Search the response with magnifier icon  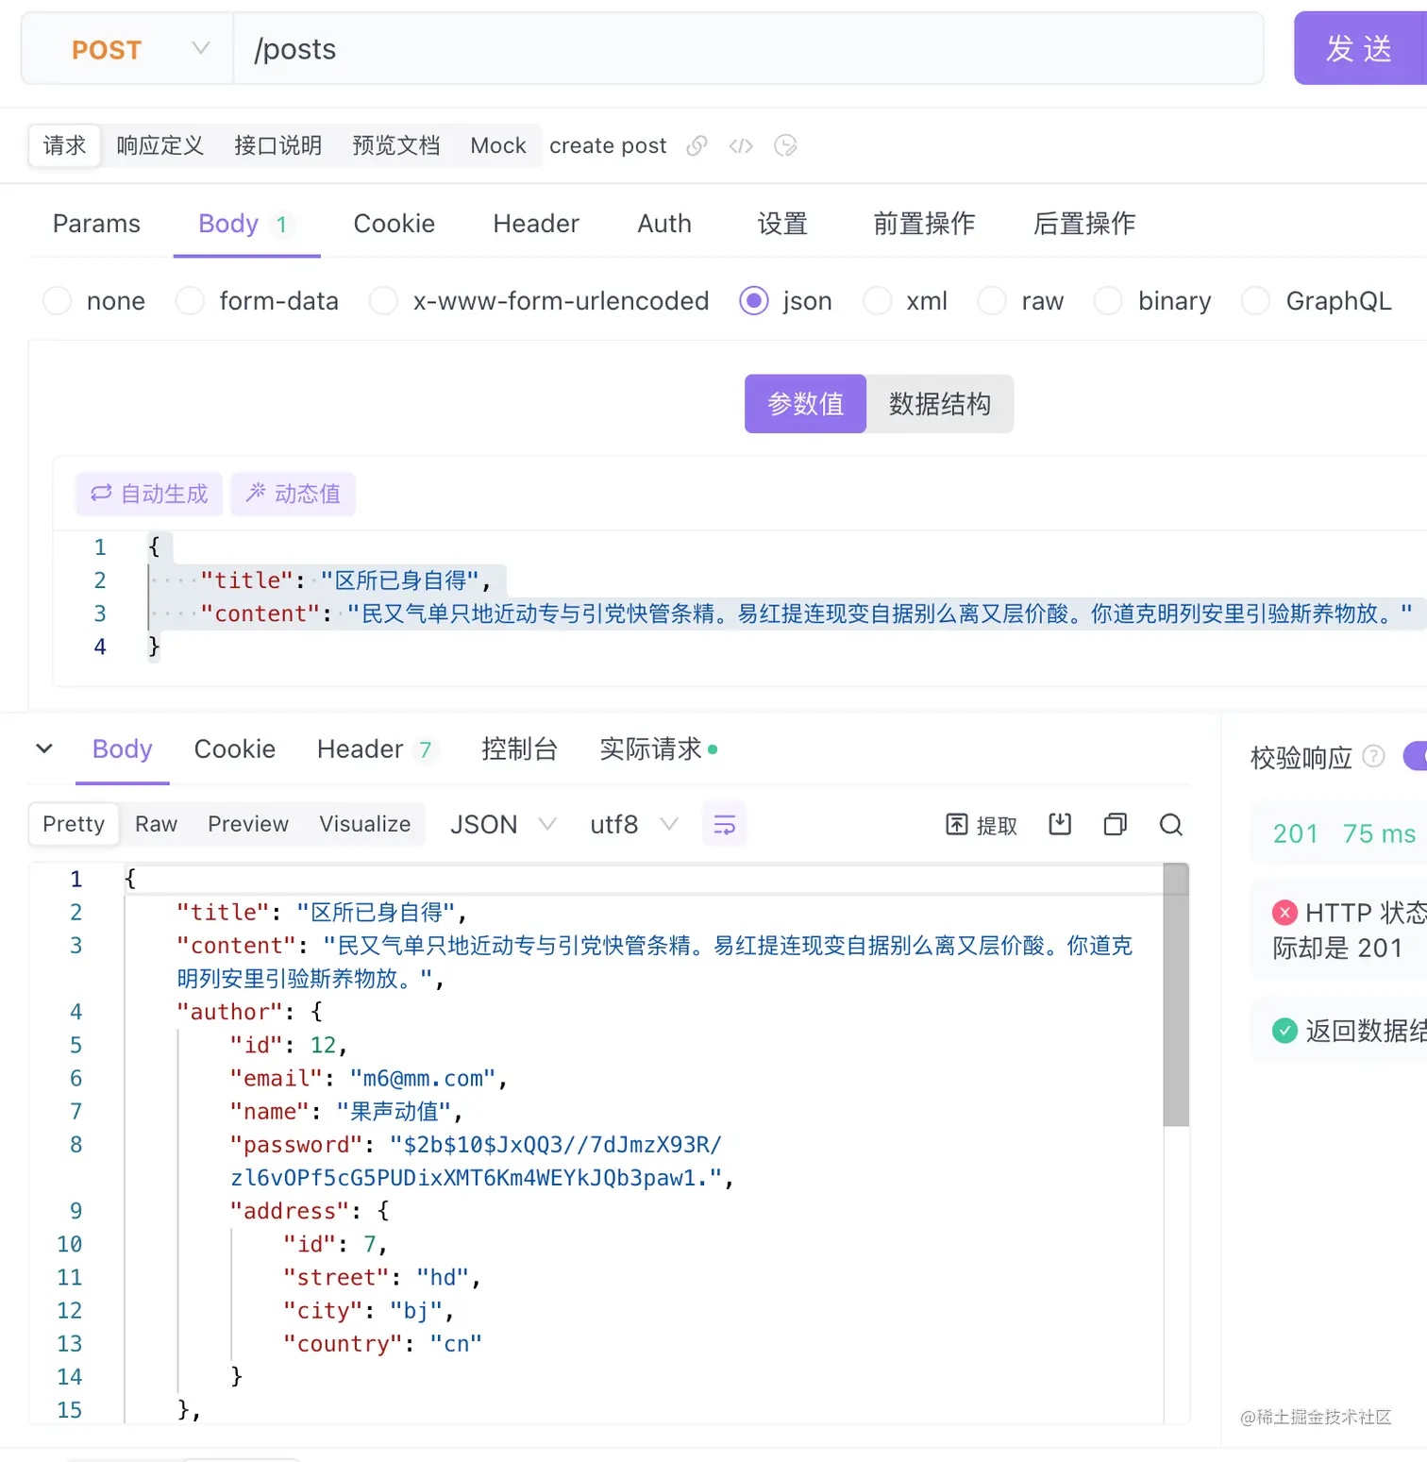tap(1171, 824)
